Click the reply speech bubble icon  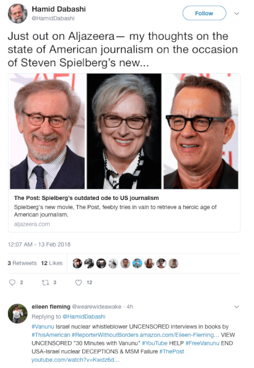tap(12, 282)
